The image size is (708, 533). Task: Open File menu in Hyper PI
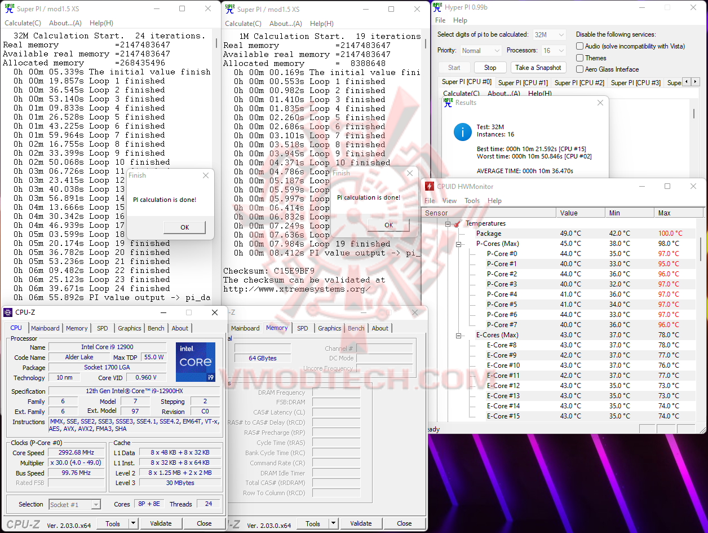(x=440, y=20)
